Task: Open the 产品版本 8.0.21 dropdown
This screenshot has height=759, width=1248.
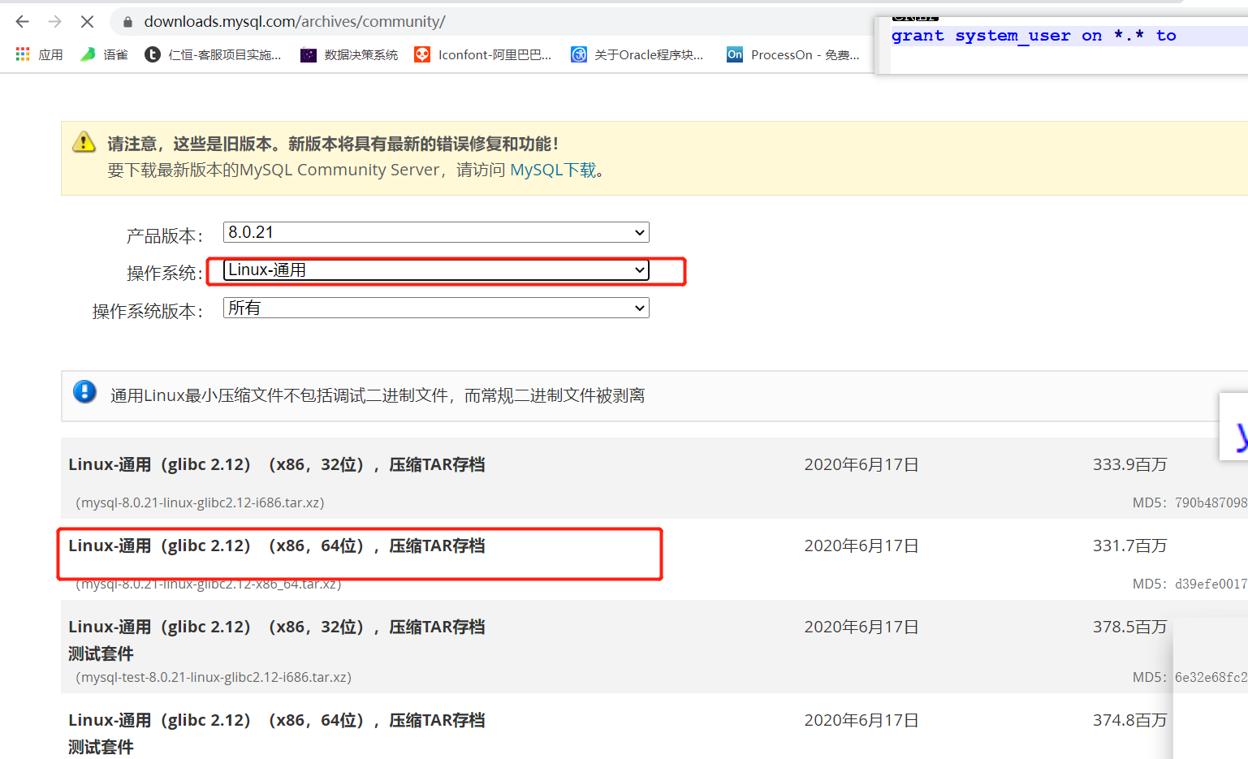Action: coord(436,232)
